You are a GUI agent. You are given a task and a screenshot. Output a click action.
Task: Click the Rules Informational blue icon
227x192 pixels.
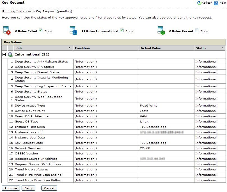73,31
